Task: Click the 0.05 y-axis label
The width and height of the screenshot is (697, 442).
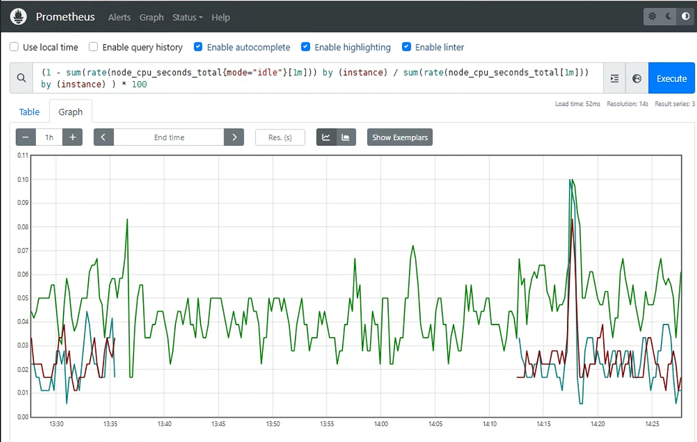Action: click(23, 298)
